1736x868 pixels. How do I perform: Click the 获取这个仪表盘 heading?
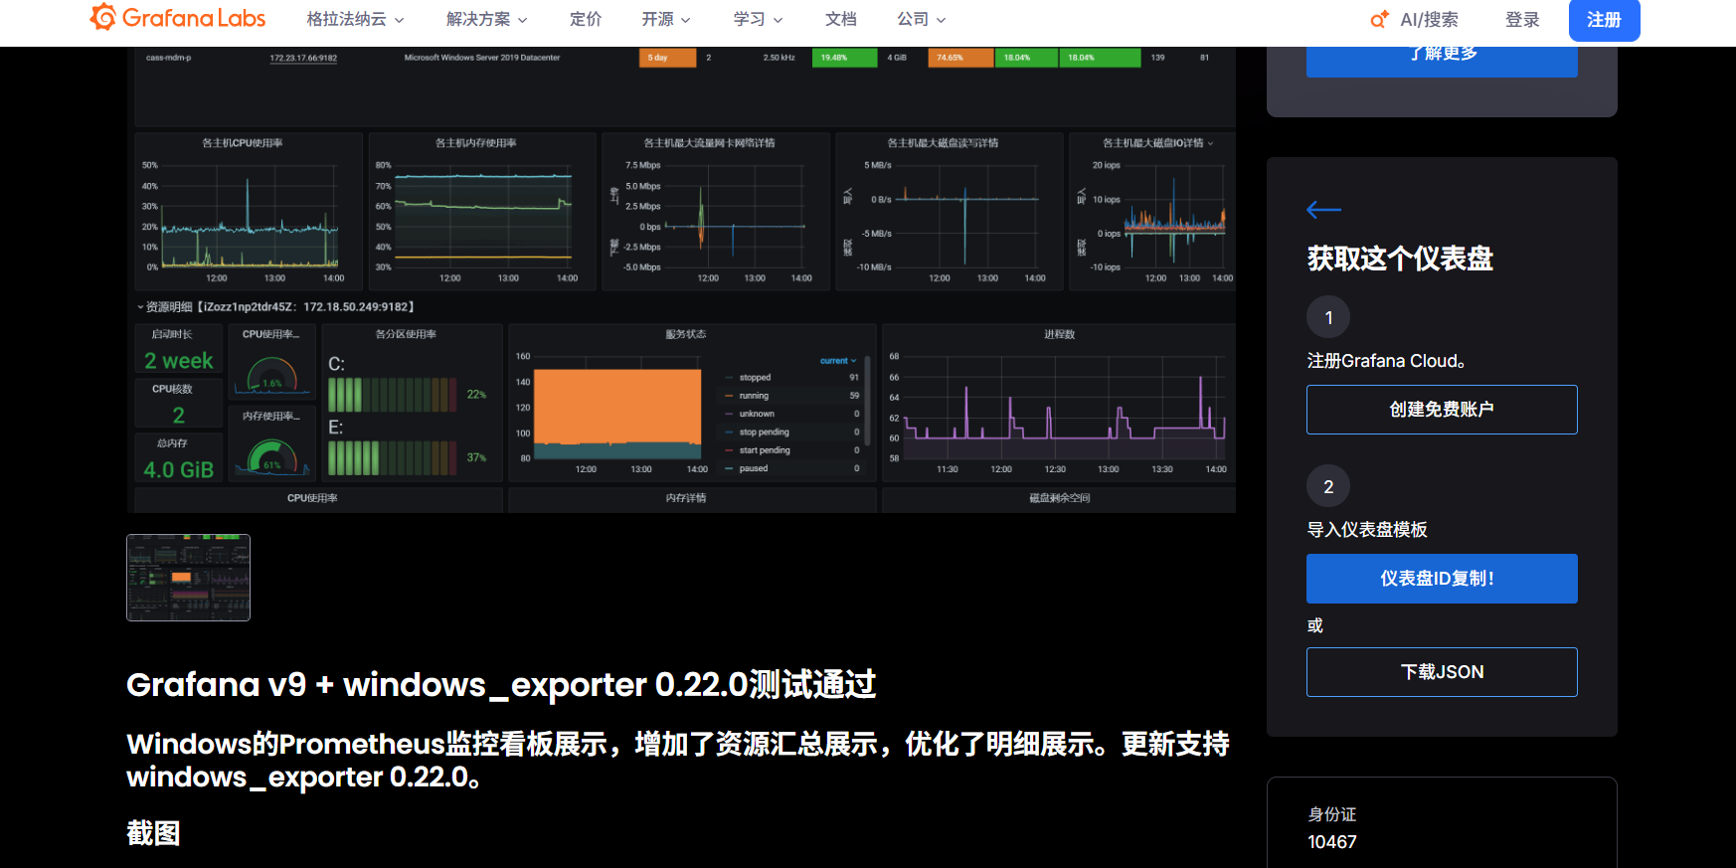pyautogui.click(x=1400, y=259)
